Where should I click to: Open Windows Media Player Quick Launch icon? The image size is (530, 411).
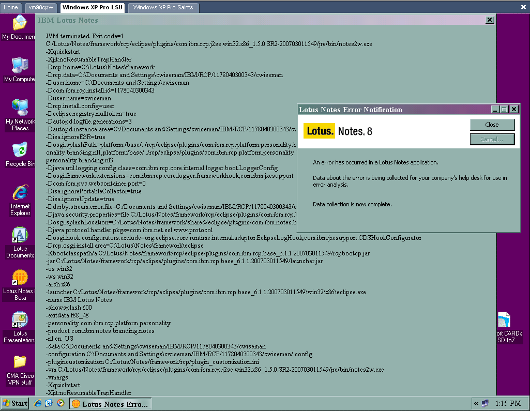pos(60,403)
